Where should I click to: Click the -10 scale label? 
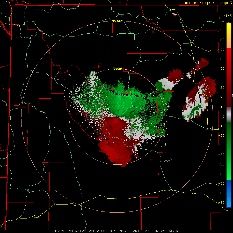tap(221, 126)
